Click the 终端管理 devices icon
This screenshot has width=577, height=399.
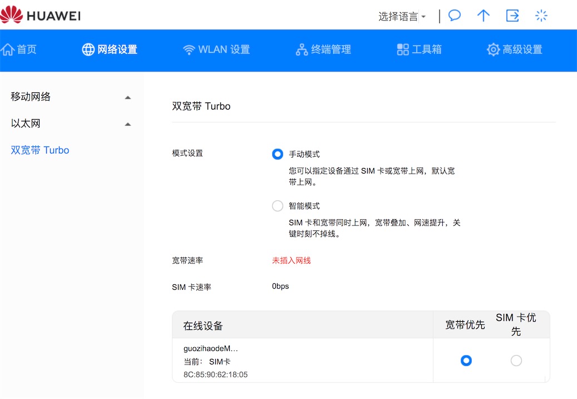[x=301, y=49]
